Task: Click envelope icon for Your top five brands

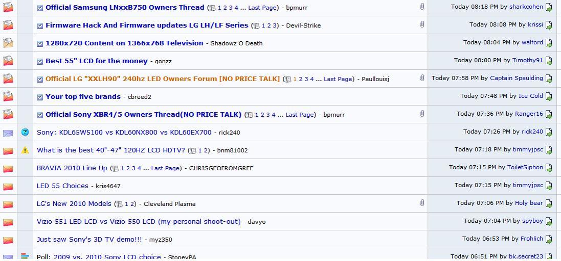Action: 8,96
